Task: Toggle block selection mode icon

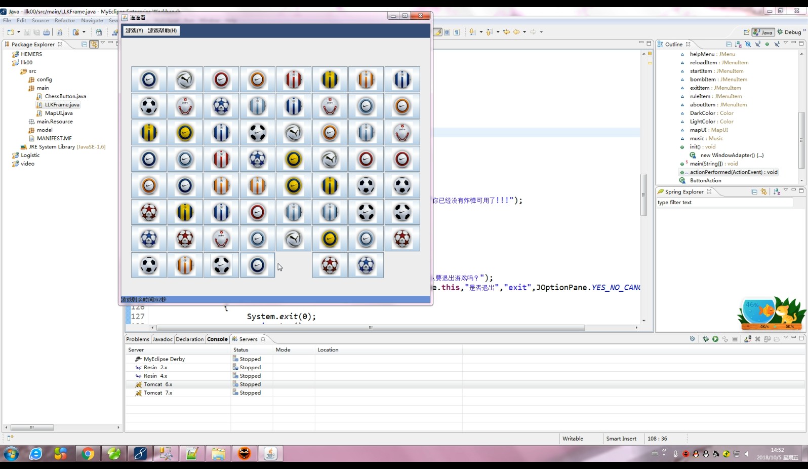Action: pos(448,32)
